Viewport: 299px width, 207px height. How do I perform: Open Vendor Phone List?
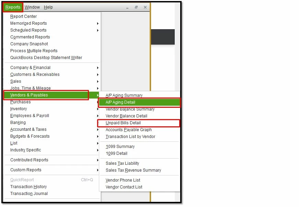[x=140, y=180]
